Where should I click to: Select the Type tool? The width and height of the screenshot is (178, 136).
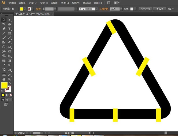9,29
